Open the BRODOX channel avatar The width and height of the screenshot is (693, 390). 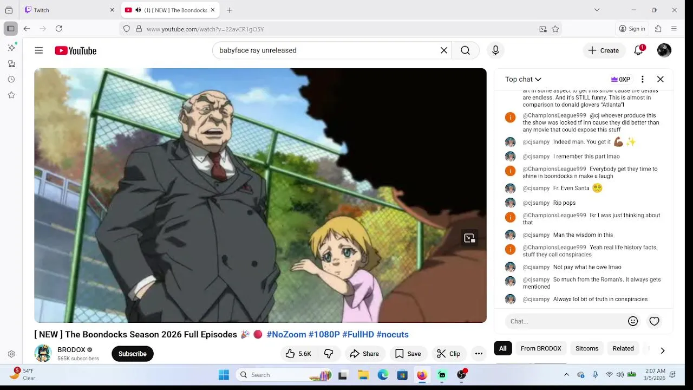pyautogui.click(x=43, y=354)
